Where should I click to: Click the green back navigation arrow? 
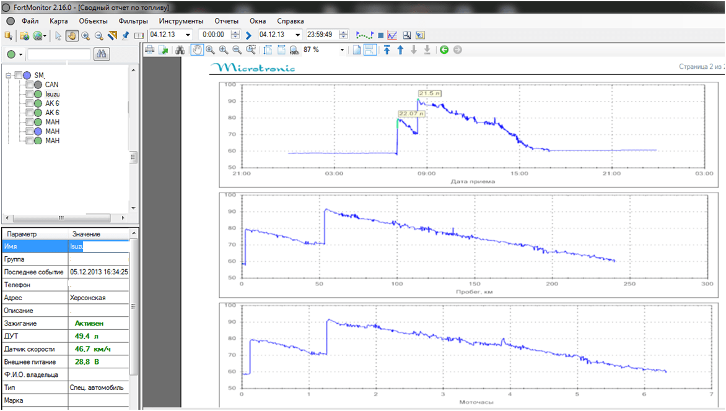coord(444,50)
